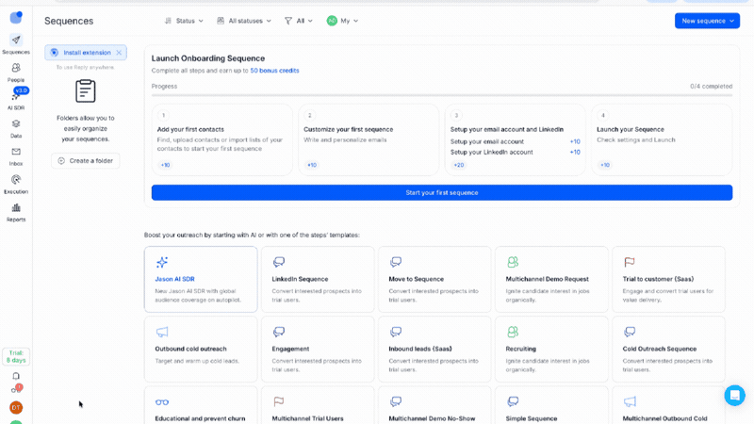Go to the Data section
Screen dimensions: 754x424
point(16,128)
